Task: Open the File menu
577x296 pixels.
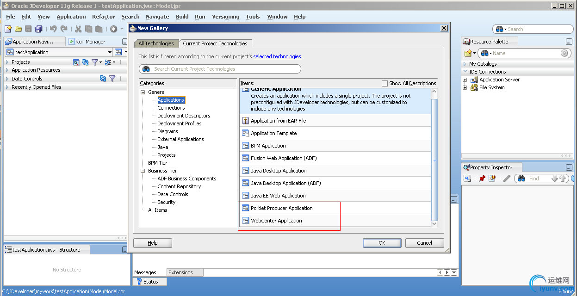Action: 11,17
